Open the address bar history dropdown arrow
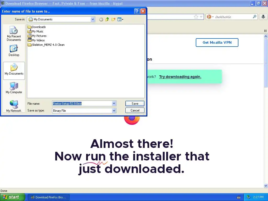The image size is (268, 201). pos(201,17)
